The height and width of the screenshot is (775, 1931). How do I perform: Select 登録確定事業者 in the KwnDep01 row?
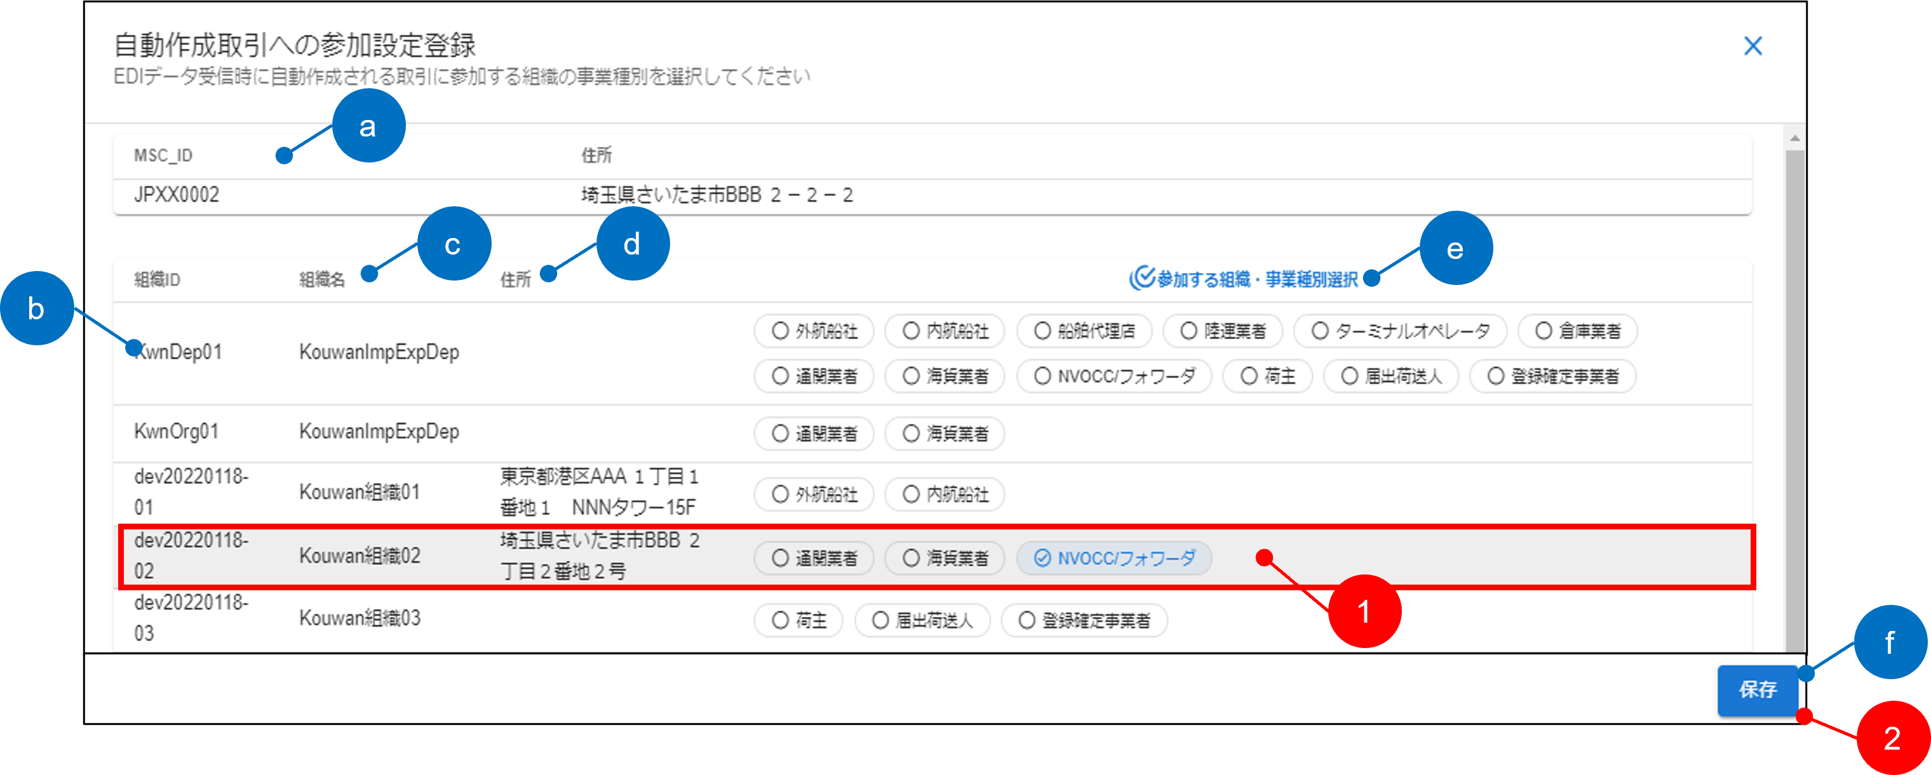click(1552, 376)
